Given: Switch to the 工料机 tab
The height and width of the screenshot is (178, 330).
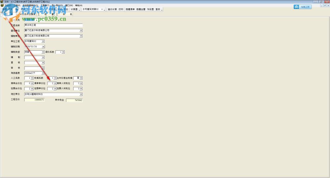Looking at the screenshot, I should (x=64, y=14).
